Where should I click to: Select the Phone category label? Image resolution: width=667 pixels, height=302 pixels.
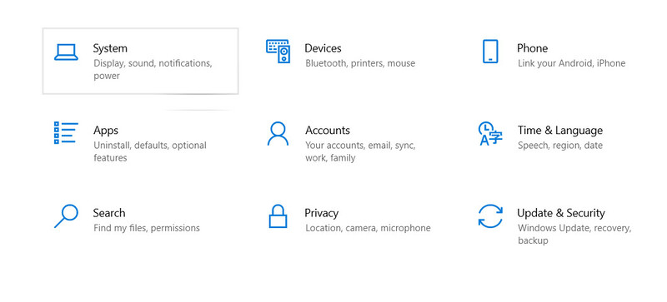(532, 48)
